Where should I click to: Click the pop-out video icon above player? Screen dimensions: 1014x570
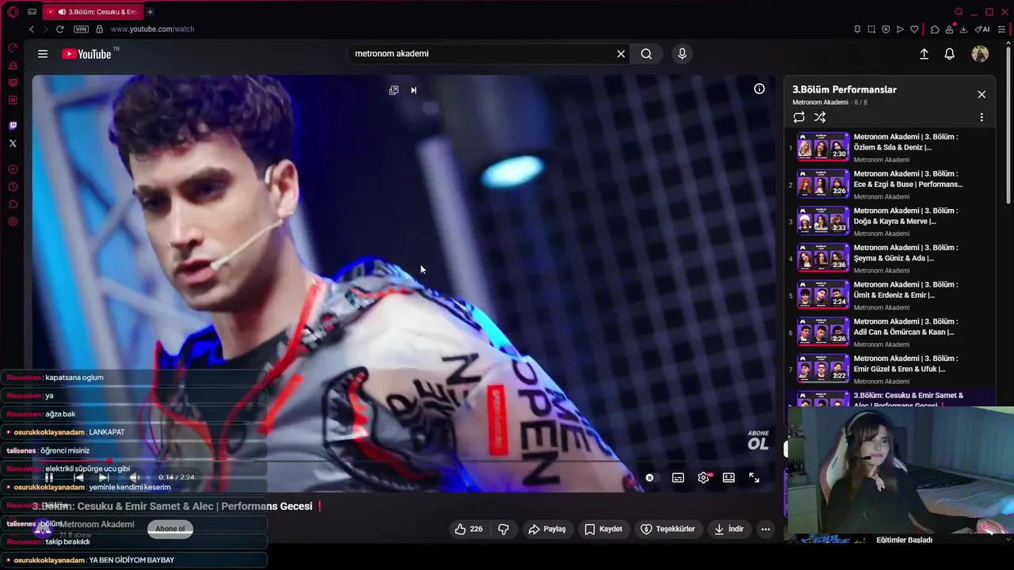[x=394, y=90]
